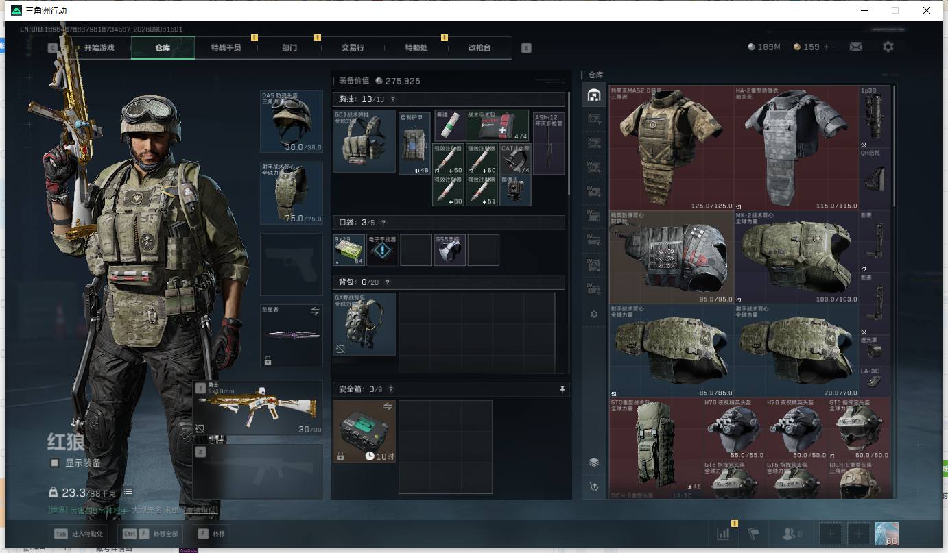948x553 pixels.
Task: Select the GA野战背包 backpack
Action: point(364,324)
